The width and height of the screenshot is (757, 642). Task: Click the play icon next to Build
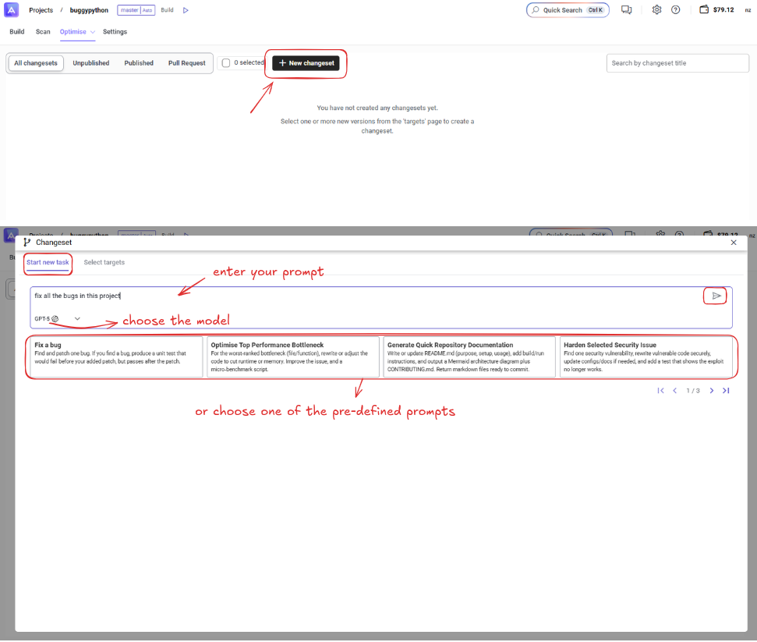tap(186, 10)
